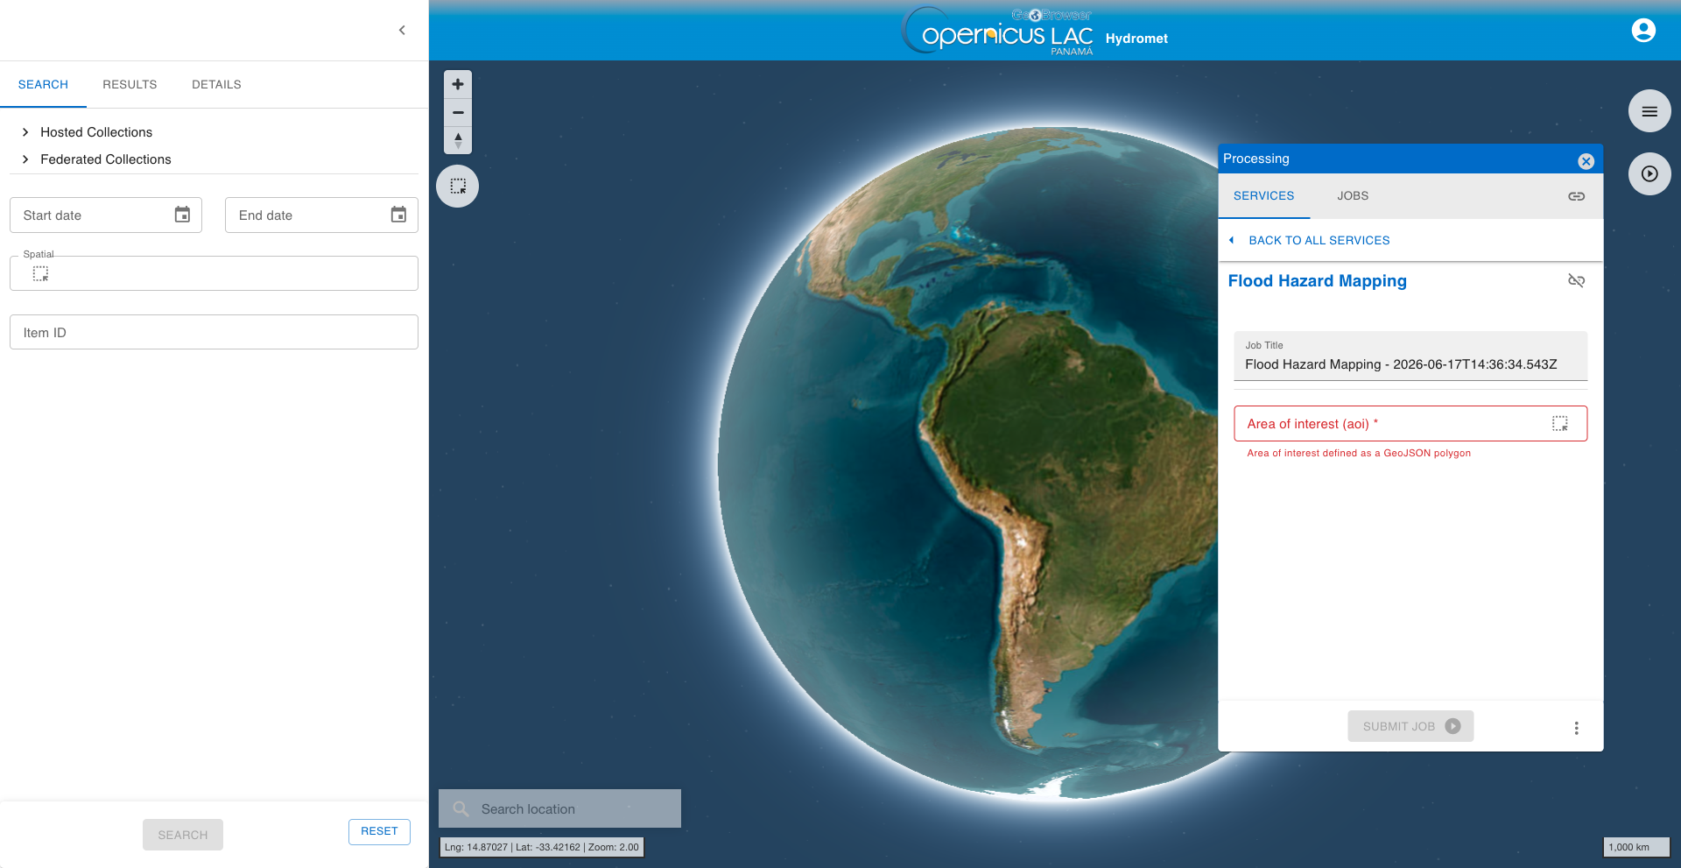This screenshot has width=1681, height=868.
Task: Open more options in Processing footer
Action: [1576, 728]
